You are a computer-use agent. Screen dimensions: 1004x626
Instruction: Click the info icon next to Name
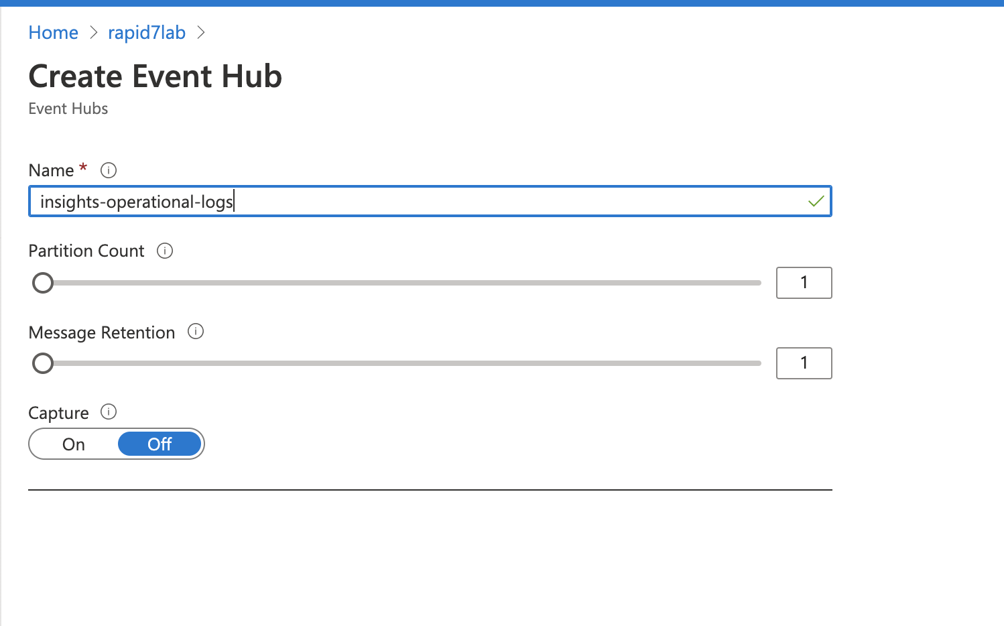[x=109, y=170]
